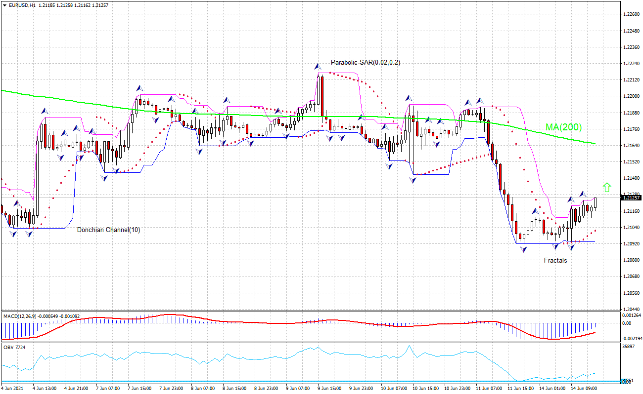The width and height of the screenshot is (643, 394).
Task: Select the Fractals text label
Action: (x=555, y=260)
